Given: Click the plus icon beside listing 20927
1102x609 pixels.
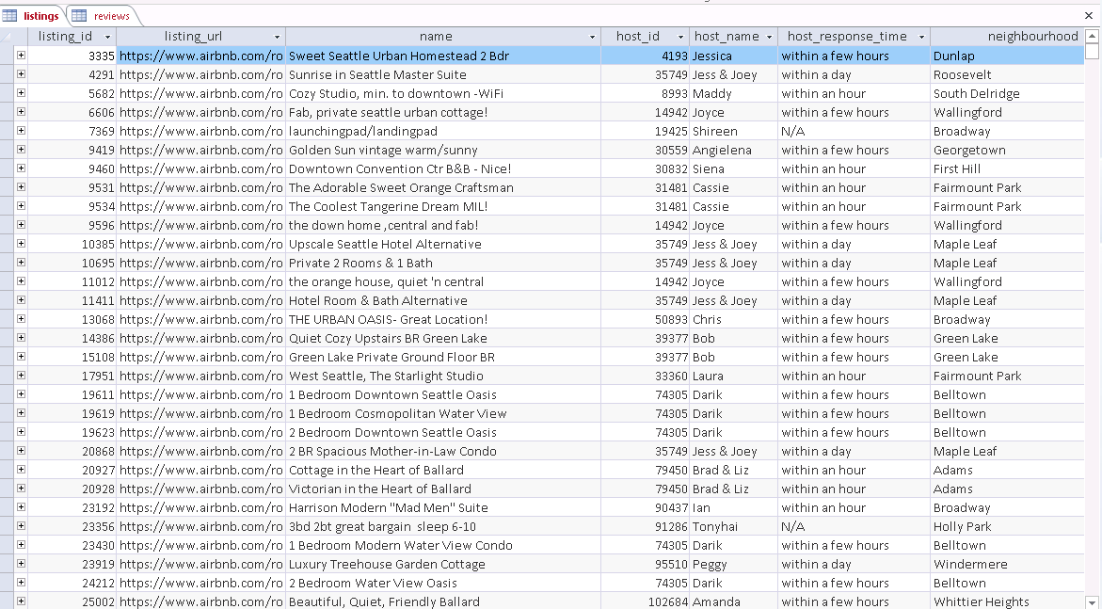Looking at the screenshot, I should 21,470.
